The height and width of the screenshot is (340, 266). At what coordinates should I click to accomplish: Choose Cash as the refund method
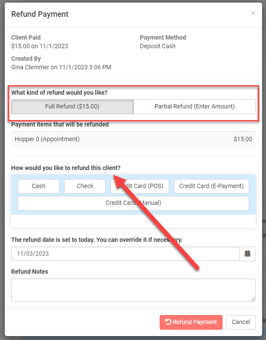(38, 186)
